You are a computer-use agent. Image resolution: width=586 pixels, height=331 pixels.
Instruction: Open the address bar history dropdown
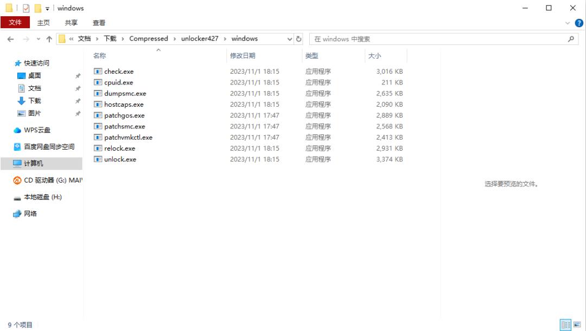(289, 38)
